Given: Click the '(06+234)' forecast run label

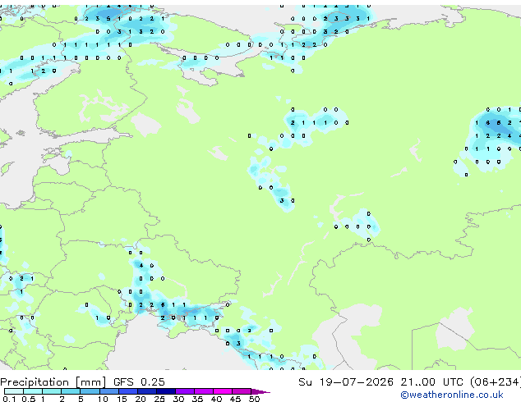Looking at the screenshot, I should [496, 382].
